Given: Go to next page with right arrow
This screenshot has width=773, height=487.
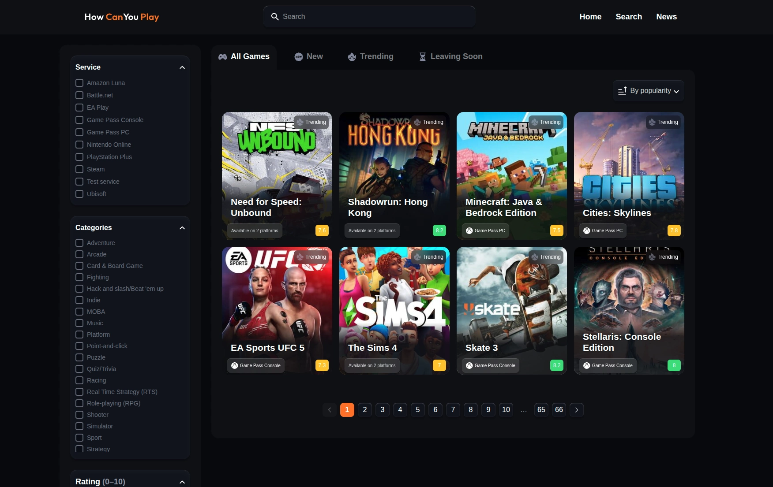Looking at the screenshot, I should point(577,410).
